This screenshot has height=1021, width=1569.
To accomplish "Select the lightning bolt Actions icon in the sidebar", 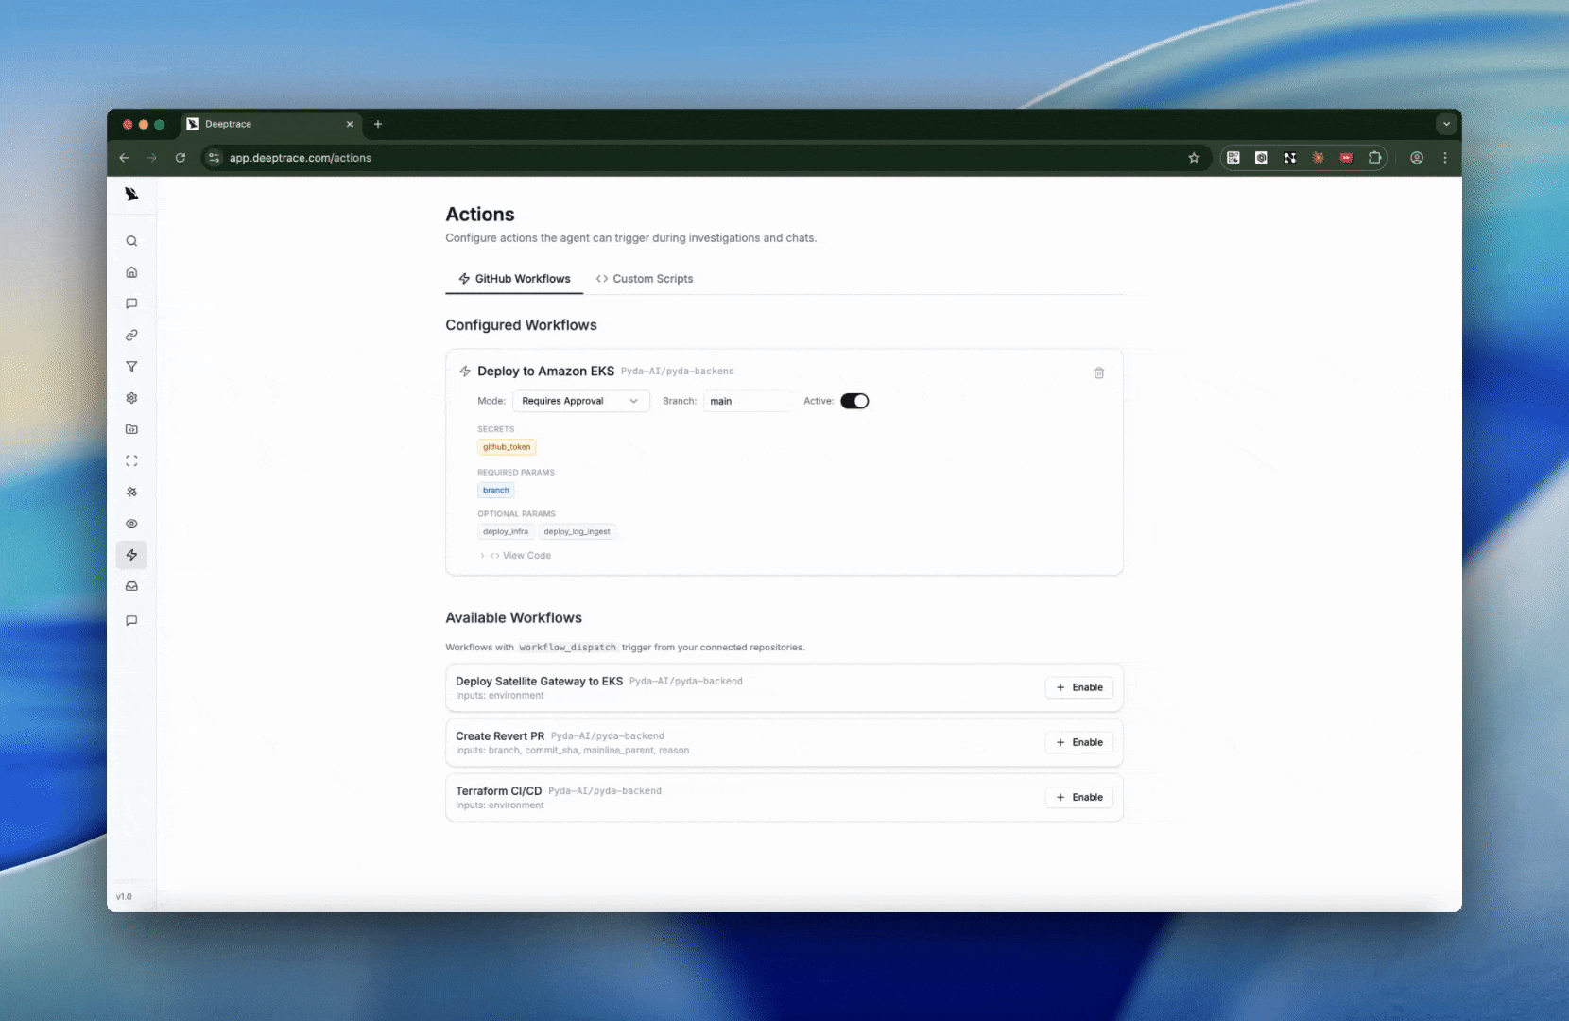I will (131, 555).
